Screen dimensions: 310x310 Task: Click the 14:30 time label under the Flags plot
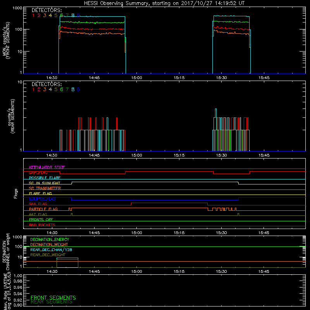point(52,233)
